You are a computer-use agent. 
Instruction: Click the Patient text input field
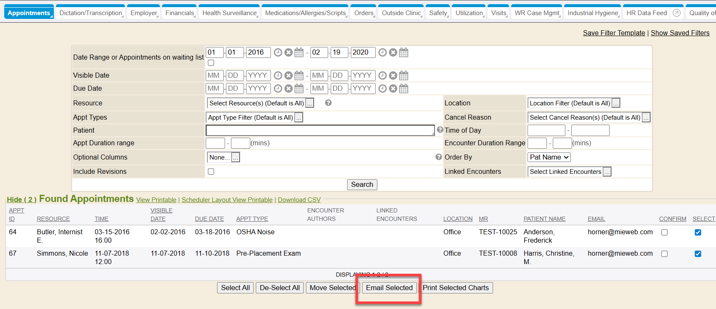320,131
